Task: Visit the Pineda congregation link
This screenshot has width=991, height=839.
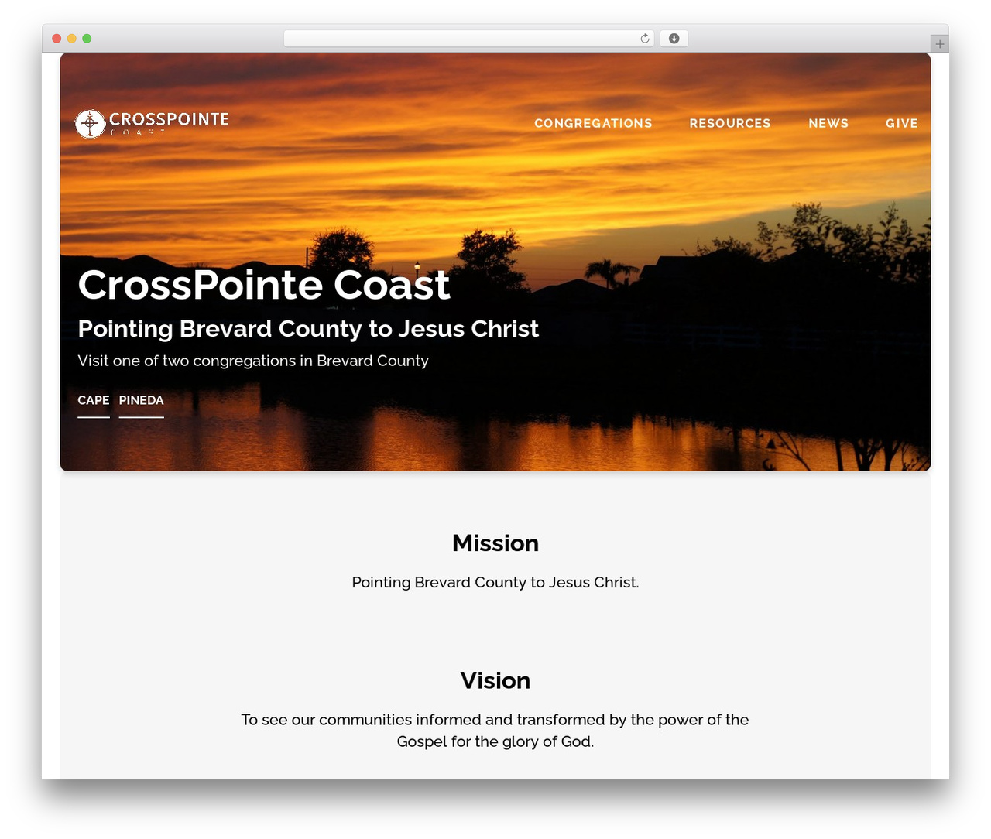Action: point(141,401)
